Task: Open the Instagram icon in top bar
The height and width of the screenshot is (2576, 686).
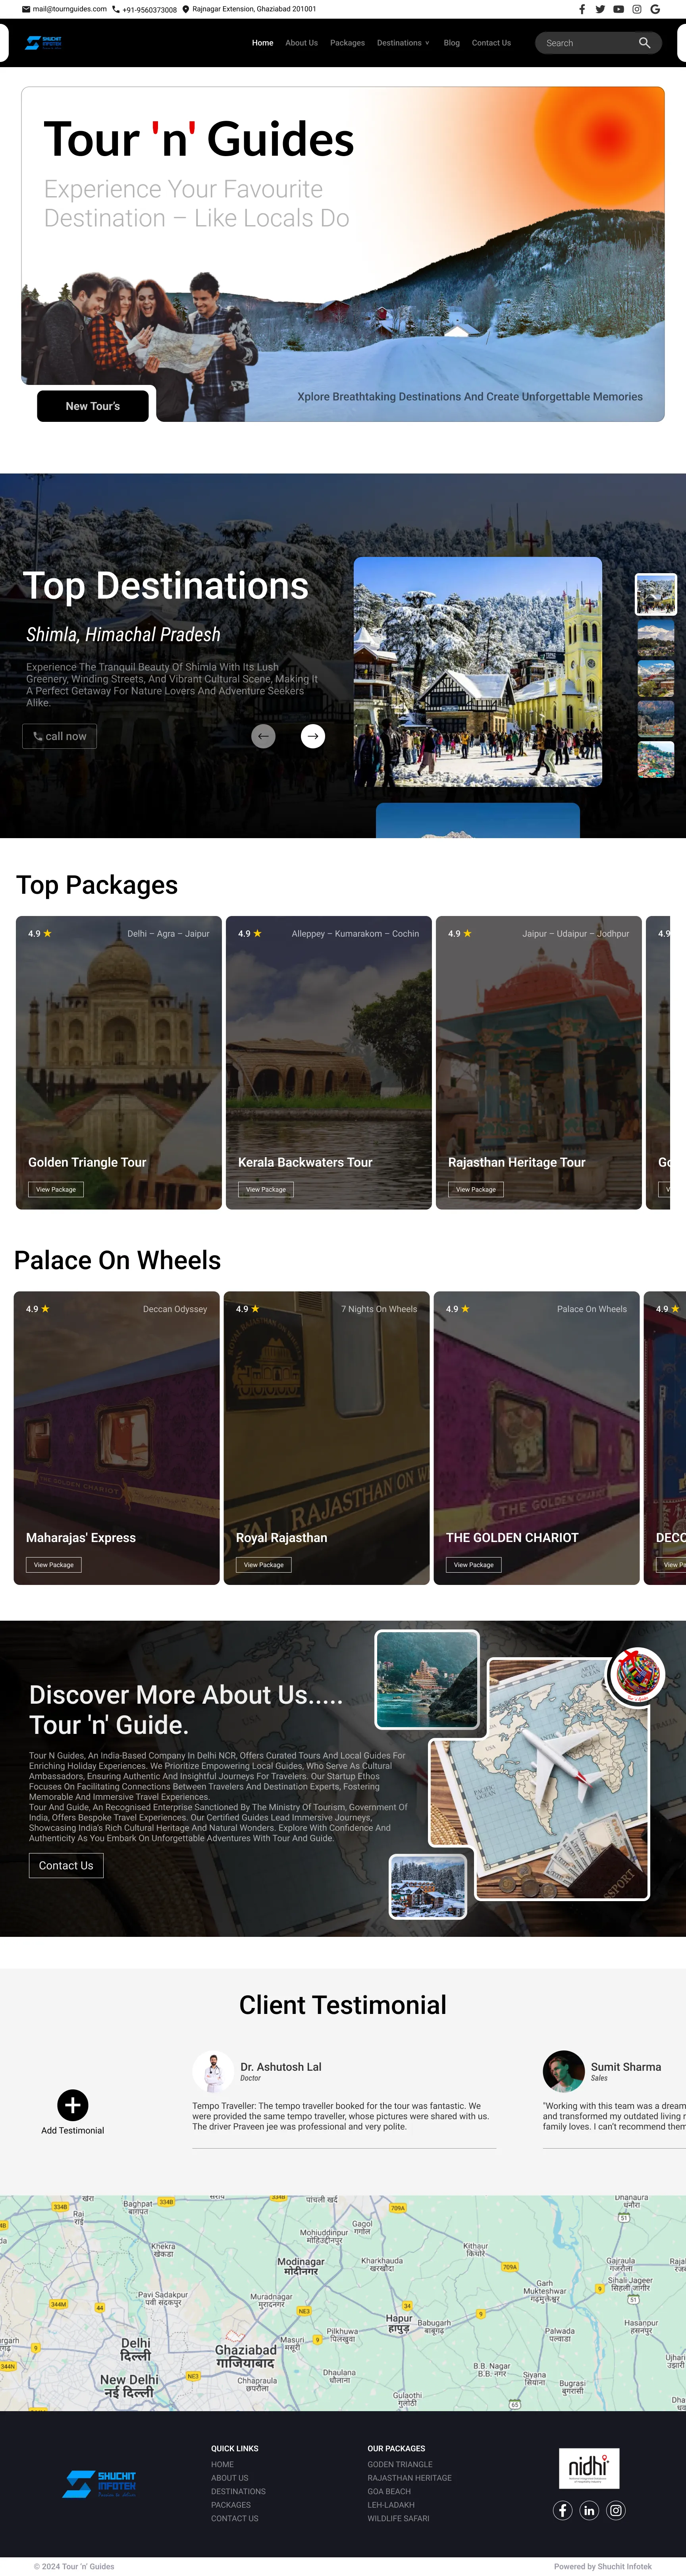Action: coord(636,9)
